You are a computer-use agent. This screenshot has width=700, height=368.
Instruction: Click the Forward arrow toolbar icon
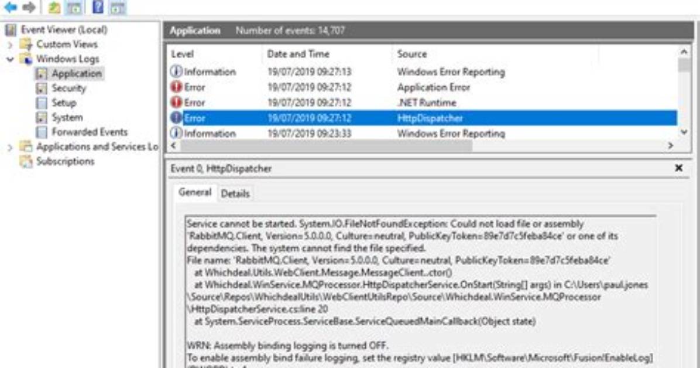[29, 7]
